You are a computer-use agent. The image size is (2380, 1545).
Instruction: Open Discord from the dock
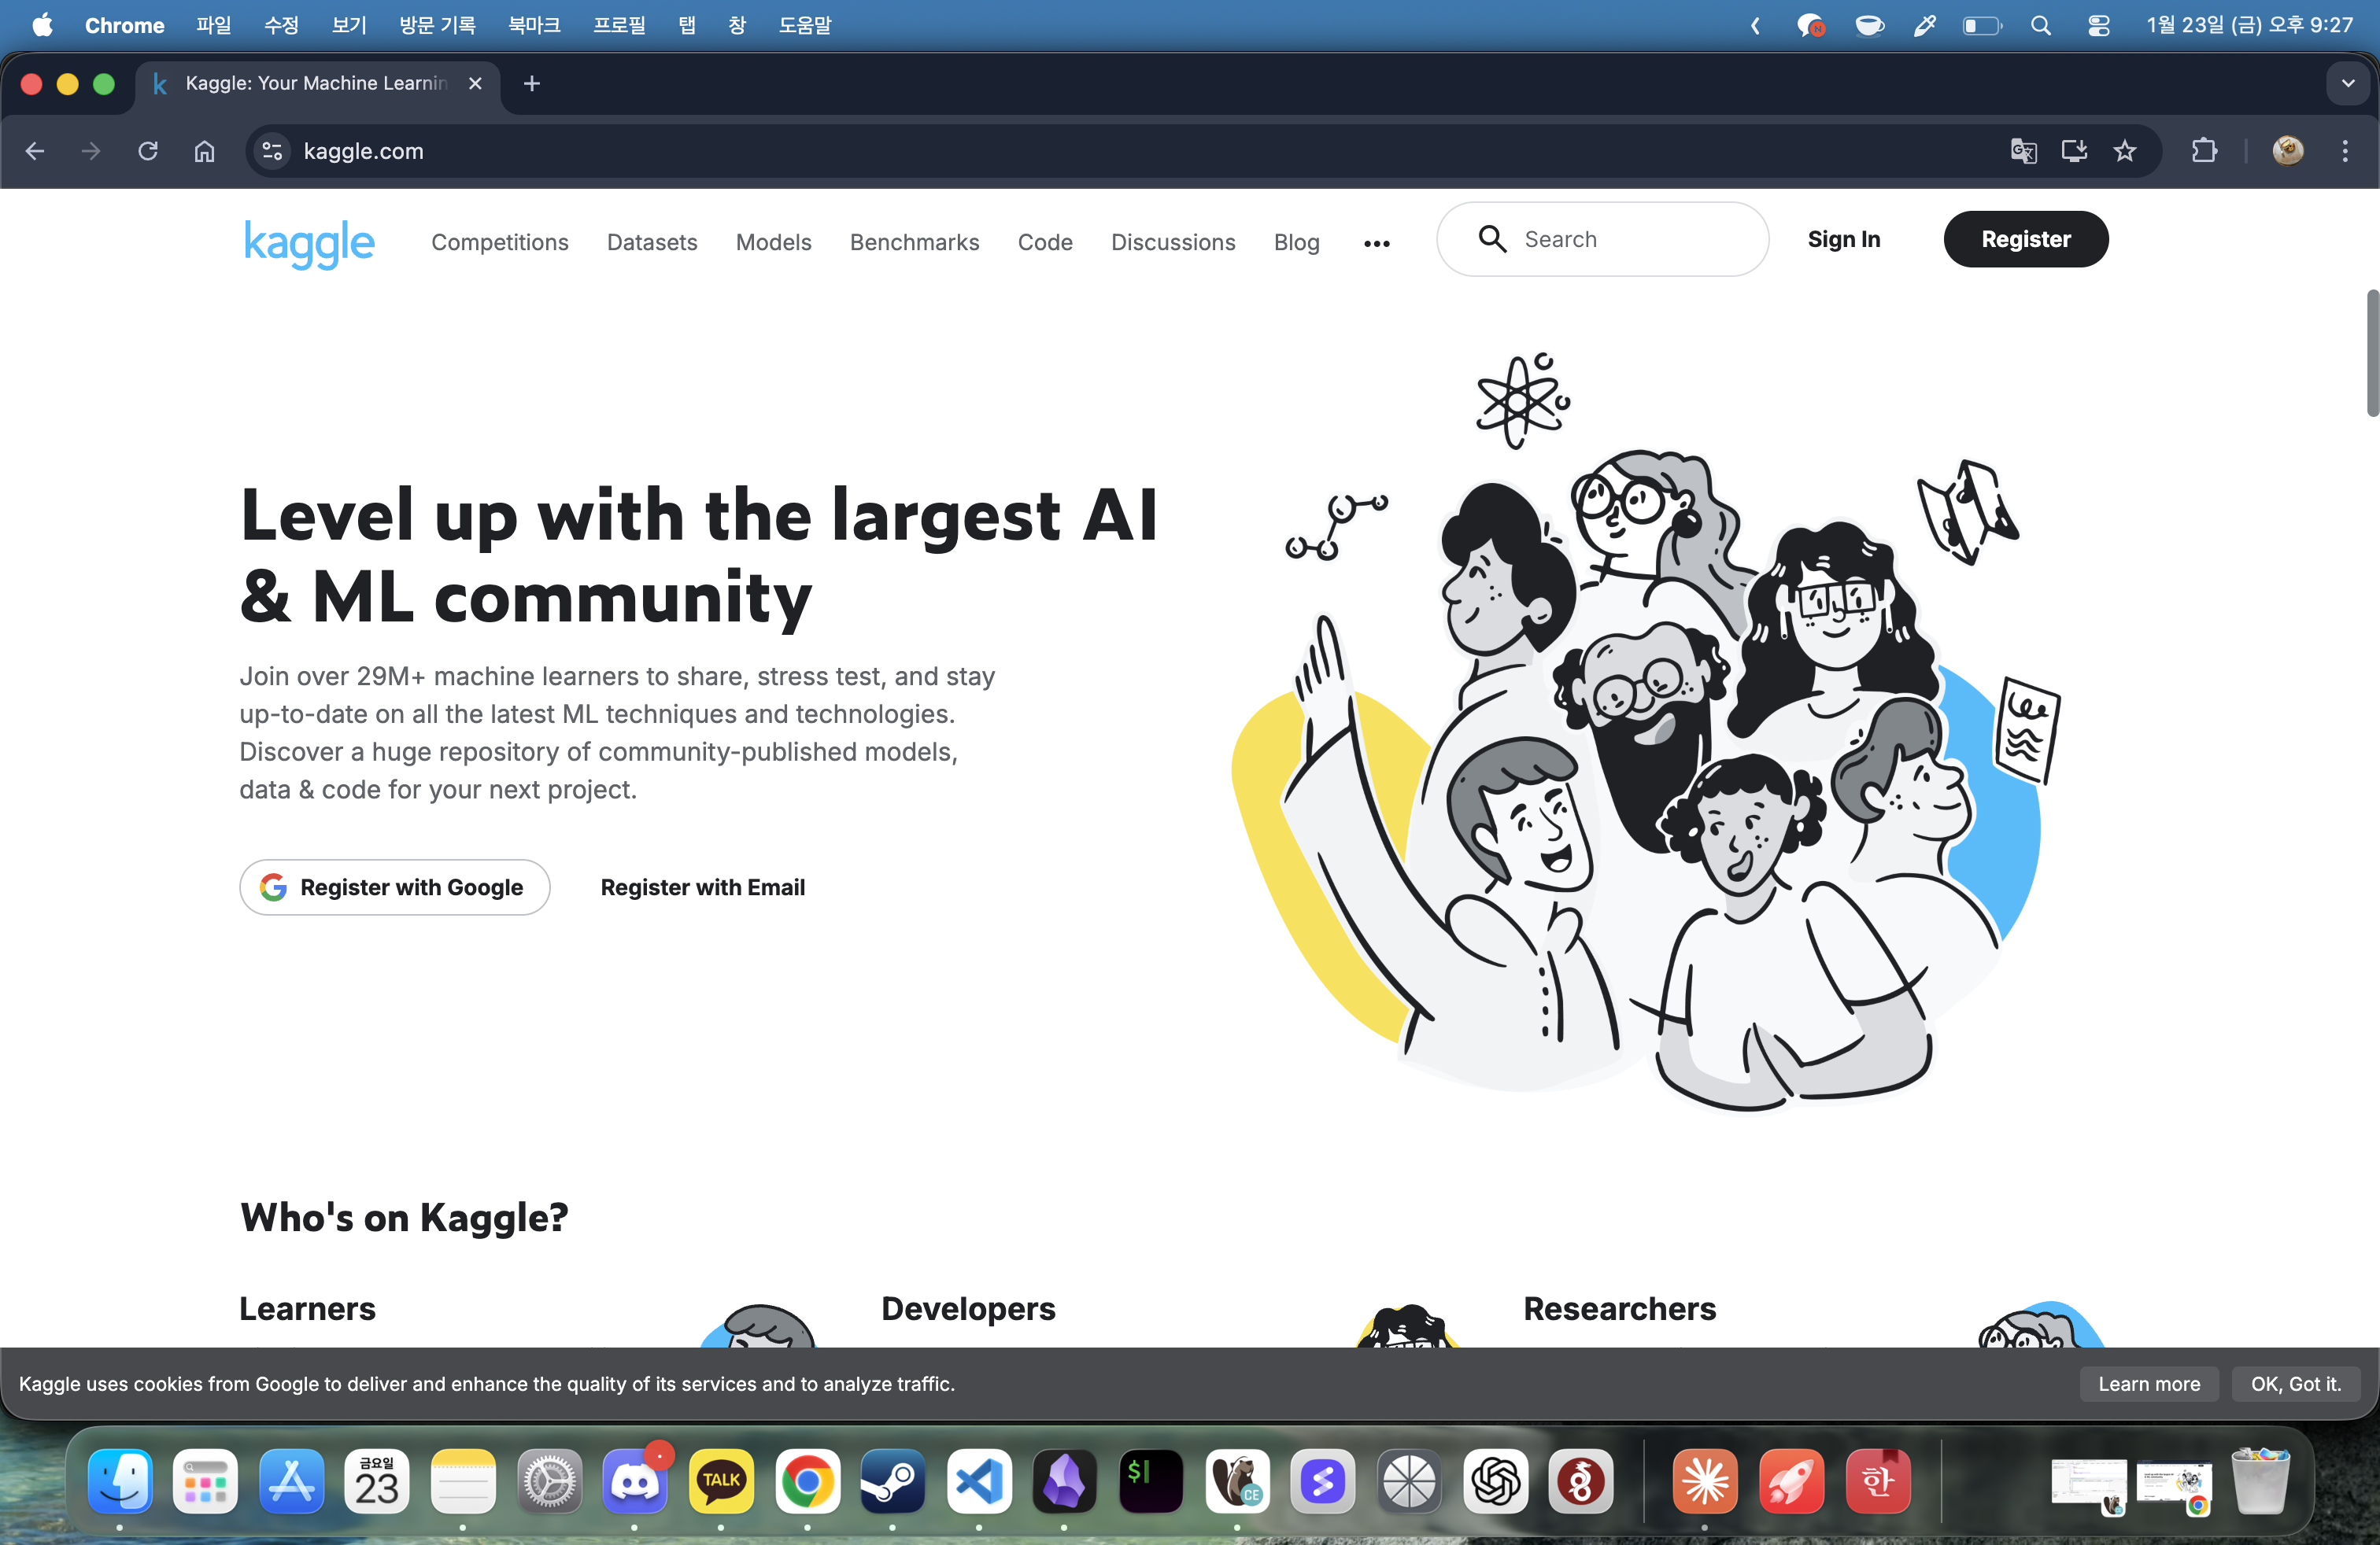point(635,1481)
